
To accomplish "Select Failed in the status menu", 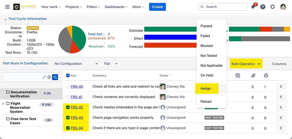I will tap(205, 36).
